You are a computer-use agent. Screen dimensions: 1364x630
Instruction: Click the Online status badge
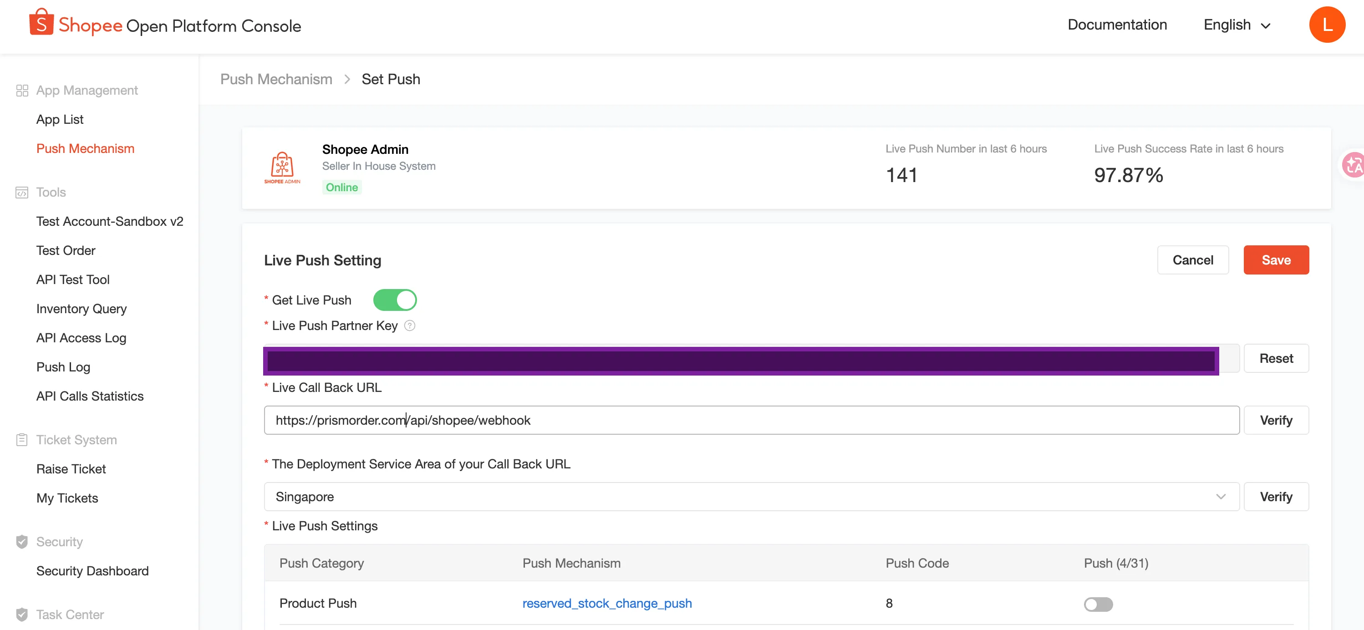[341, 188]
